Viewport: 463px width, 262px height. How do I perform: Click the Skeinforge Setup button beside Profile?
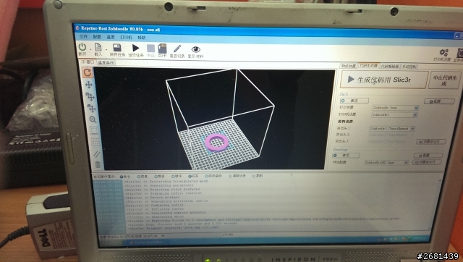[427, 162]
